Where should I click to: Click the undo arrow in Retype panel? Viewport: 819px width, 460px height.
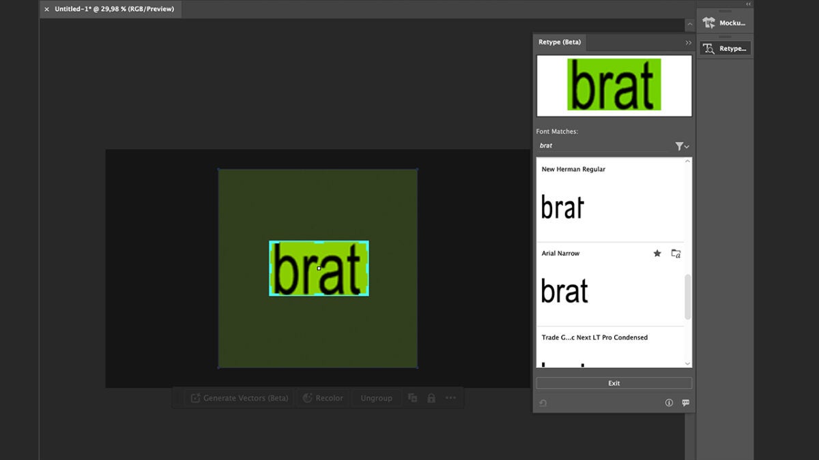click(x=543, y=403)
